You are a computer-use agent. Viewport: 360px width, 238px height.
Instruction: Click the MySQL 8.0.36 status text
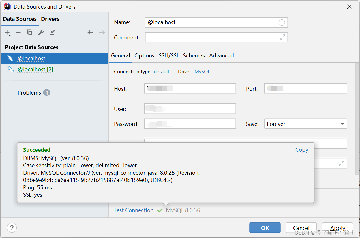tap(183, 210)
